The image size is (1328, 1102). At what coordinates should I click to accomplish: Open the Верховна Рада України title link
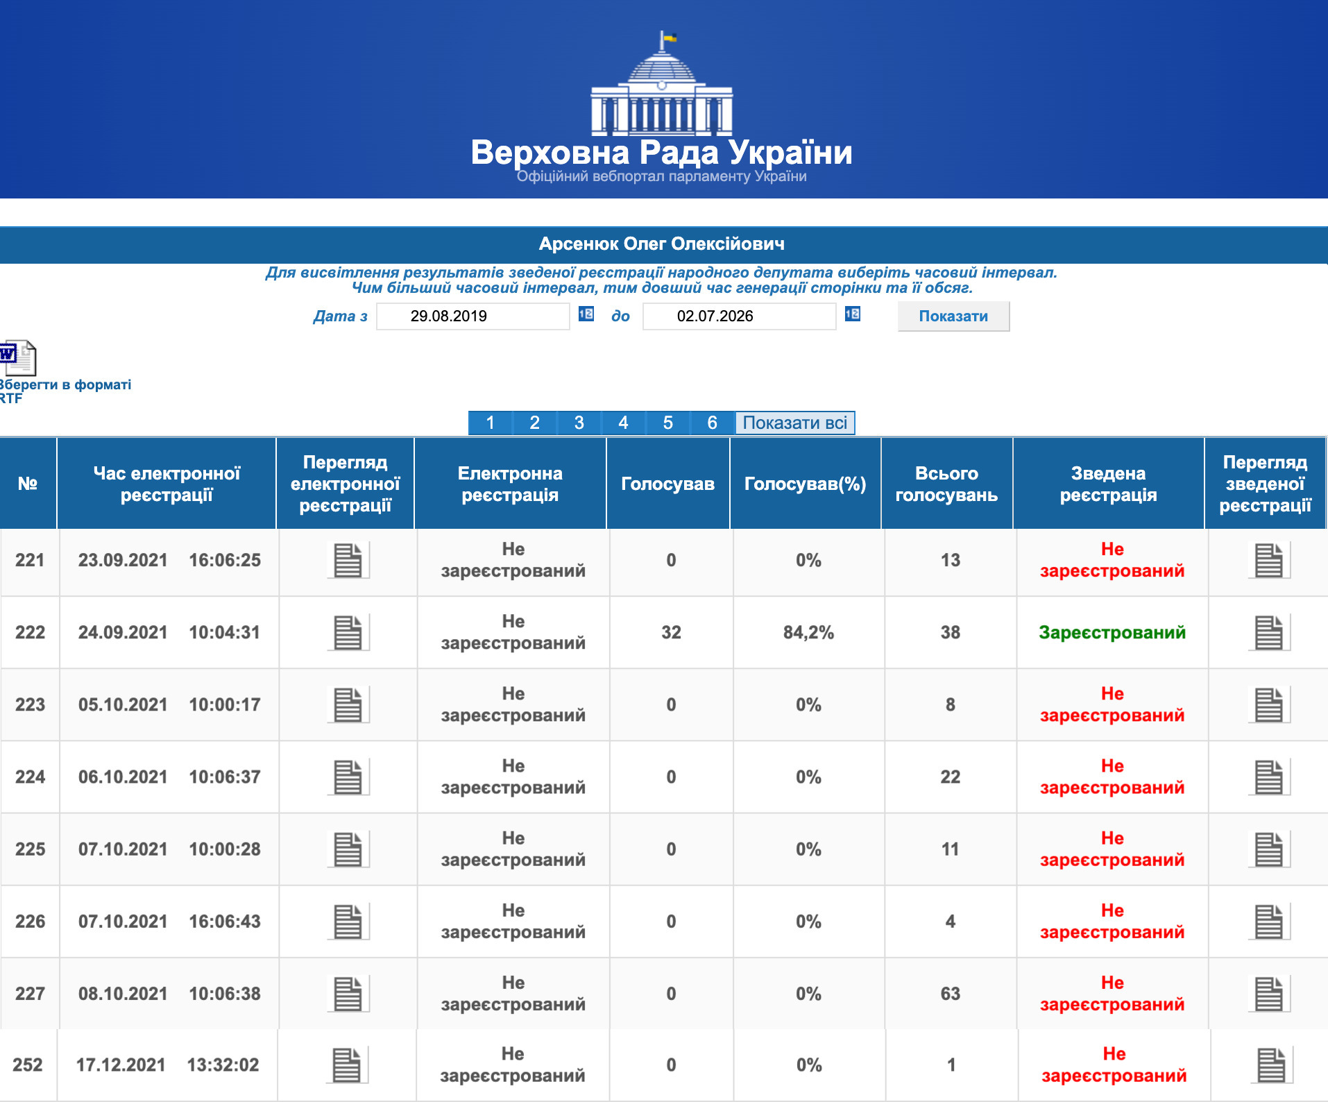pyautogui.click(x=661, y=152)
